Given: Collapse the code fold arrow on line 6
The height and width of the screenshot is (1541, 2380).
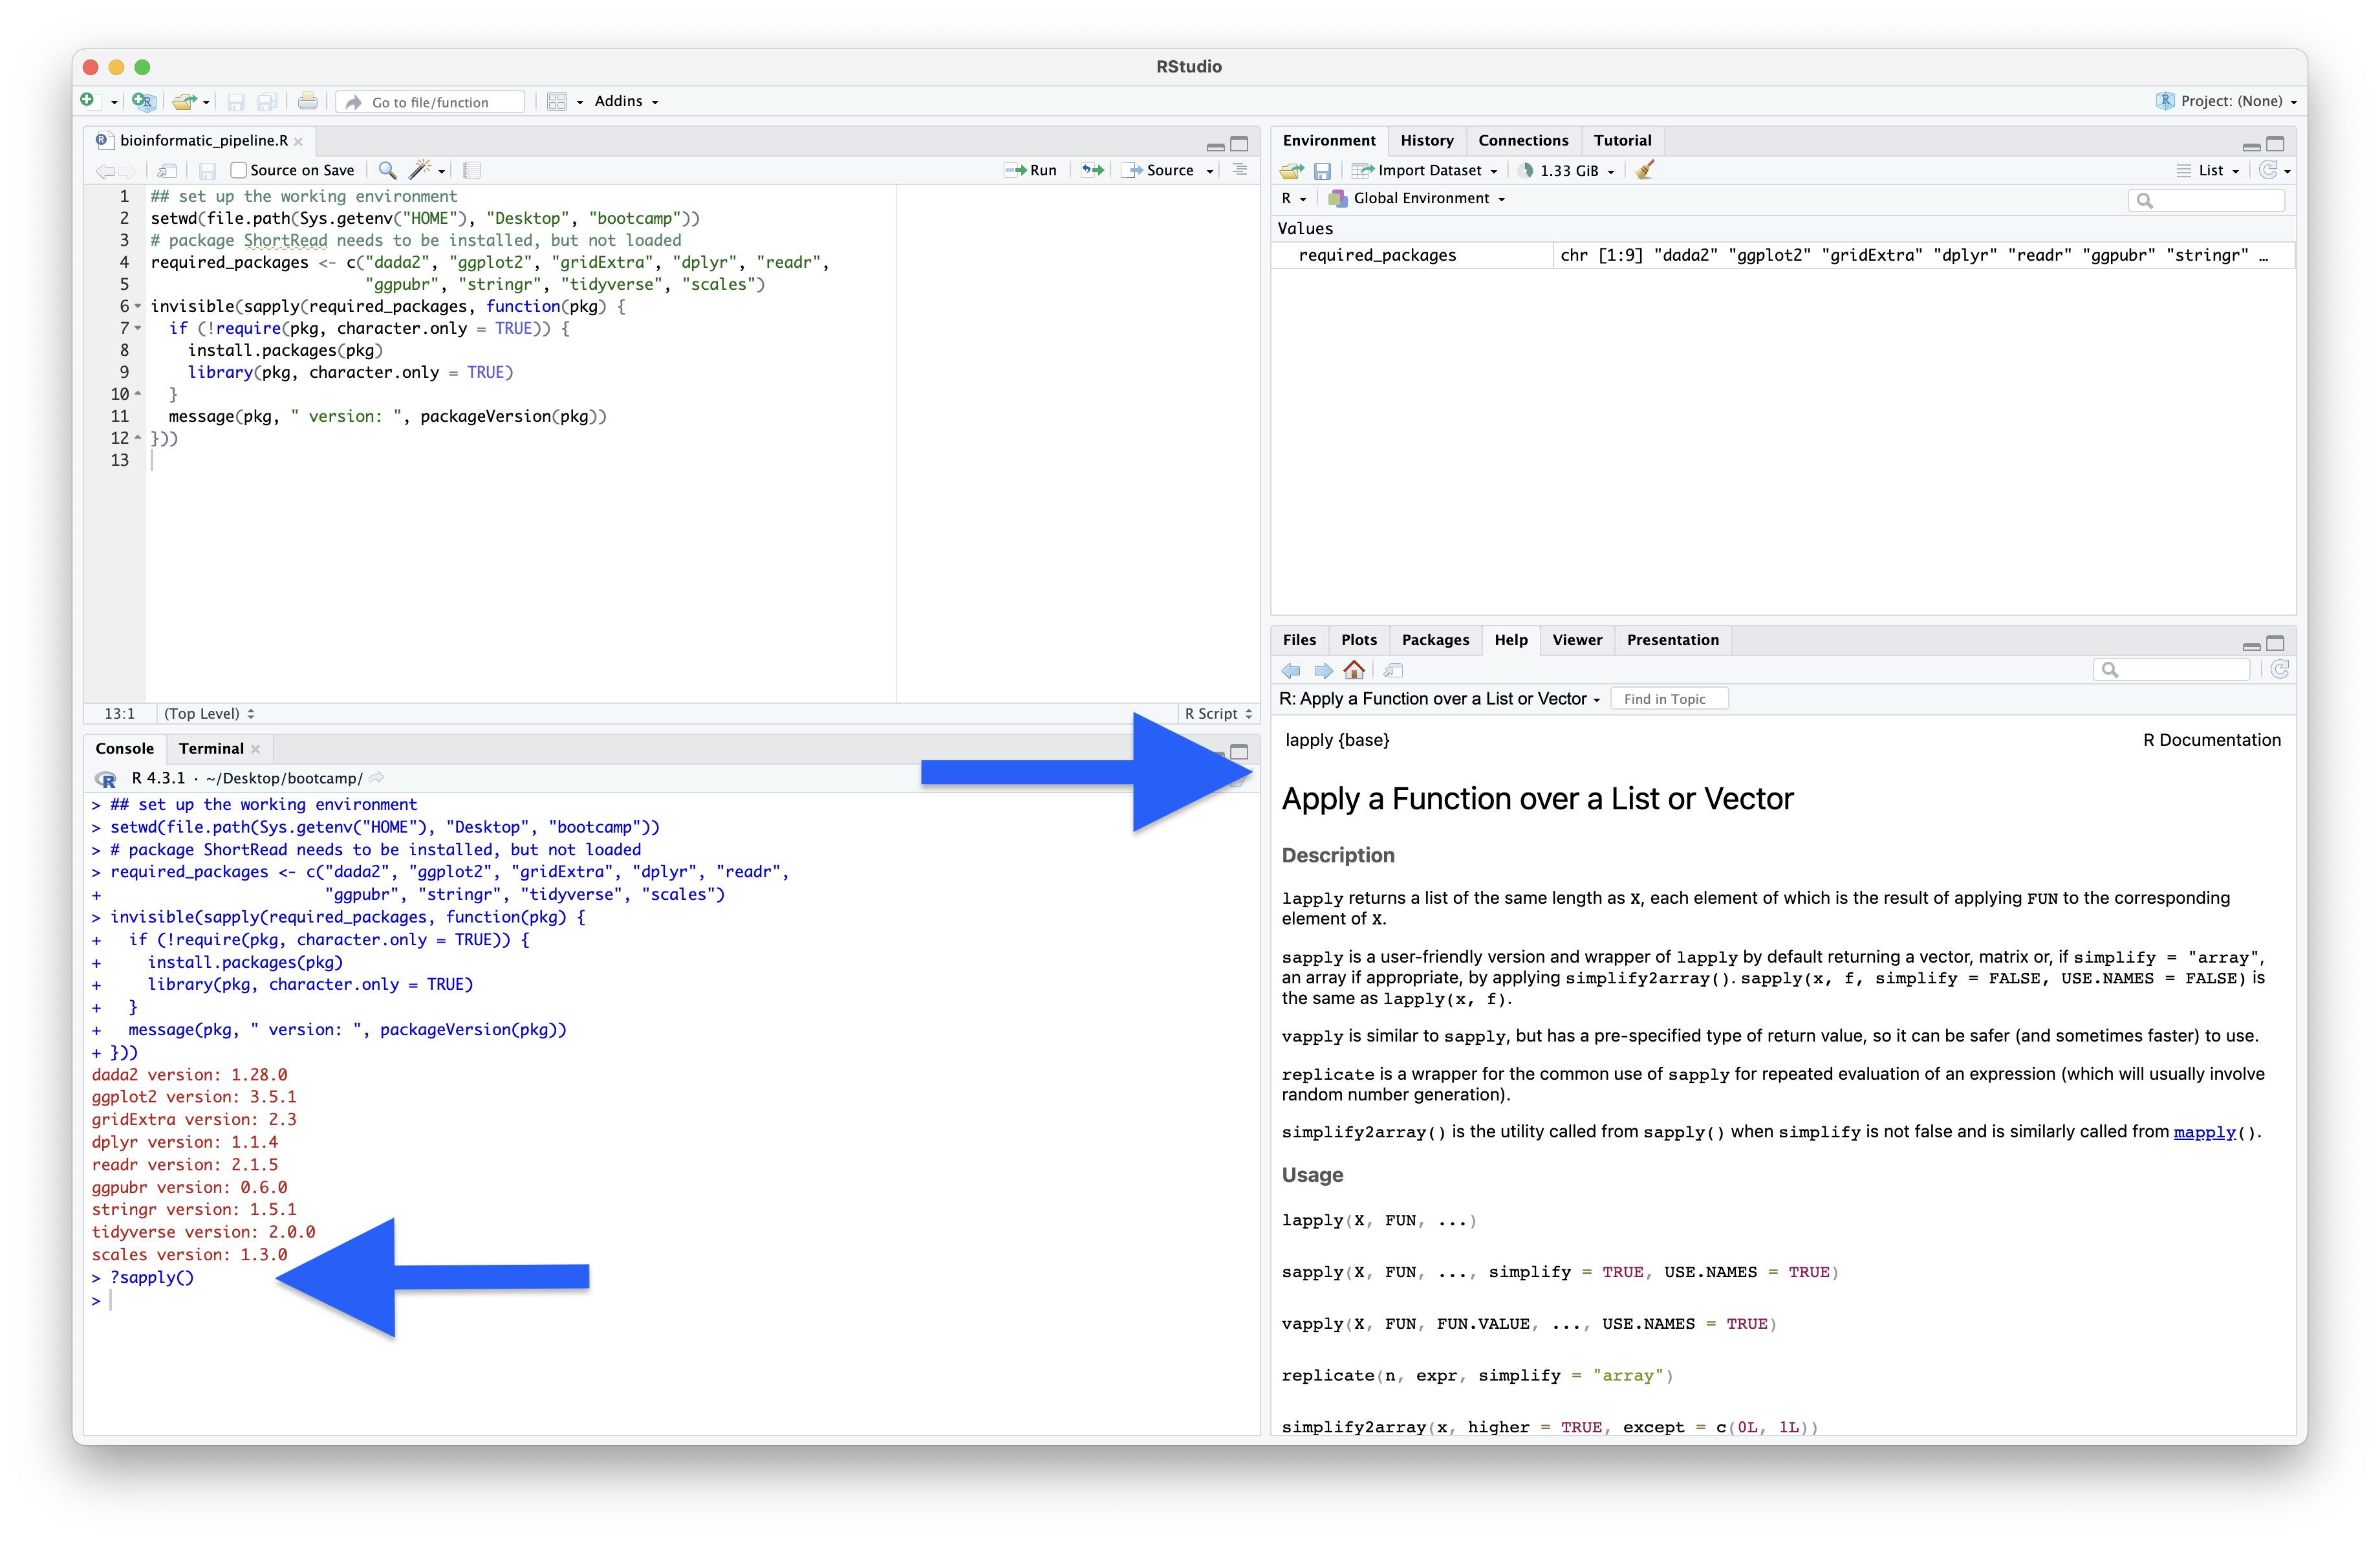Looking at the screenshot, I should click(x=138, y=307).
